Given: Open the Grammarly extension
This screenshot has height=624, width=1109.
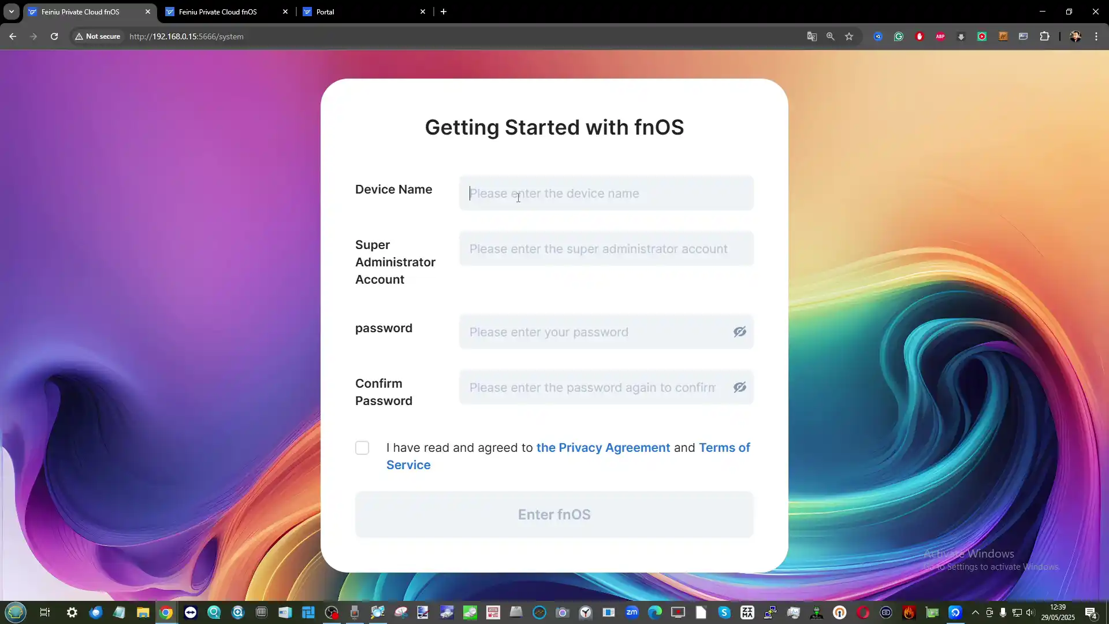Looking at the screenshot, I should (x=899, y=36).
